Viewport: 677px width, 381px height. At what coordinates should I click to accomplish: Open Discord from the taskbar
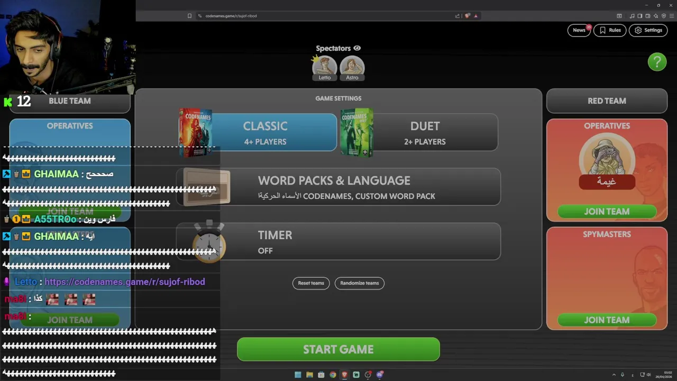coord(380,375)
